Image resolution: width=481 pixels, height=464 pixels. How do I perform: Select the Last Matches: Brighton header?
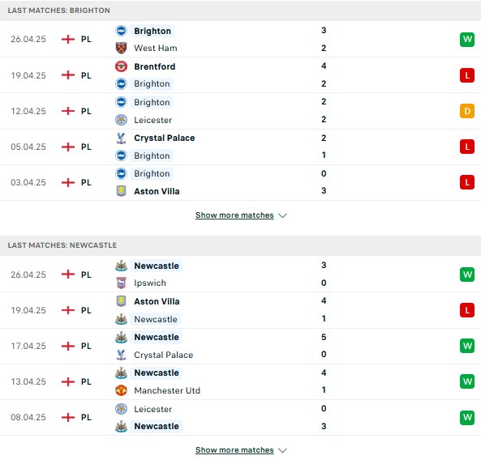(x=240, y=11)
